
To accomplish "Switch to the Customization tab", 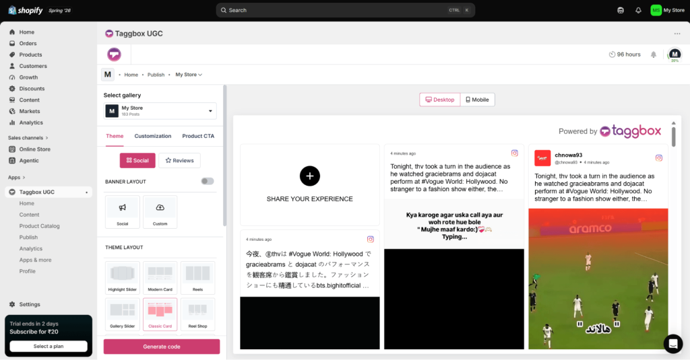I will [x=153, y=137].
